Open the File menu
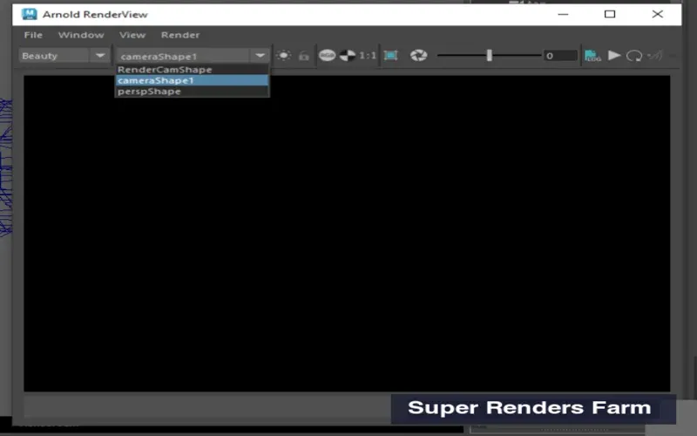This screenshot has height=436, width=697. pyautogui.click(x=33, y=35)
